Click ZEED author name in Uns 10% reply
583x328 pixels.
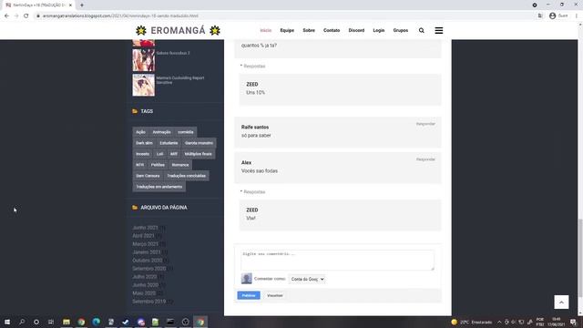click(252, 85)
